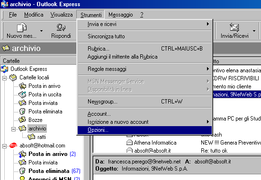261x180 pixels.
Task: Select the highlighted 9NetWeb S.p.A. message row
Action: [237, 94]
